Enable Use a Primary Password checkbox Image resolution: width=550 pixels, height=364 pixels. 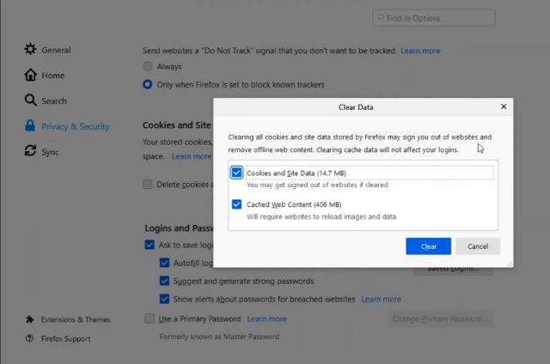(150, 318)
